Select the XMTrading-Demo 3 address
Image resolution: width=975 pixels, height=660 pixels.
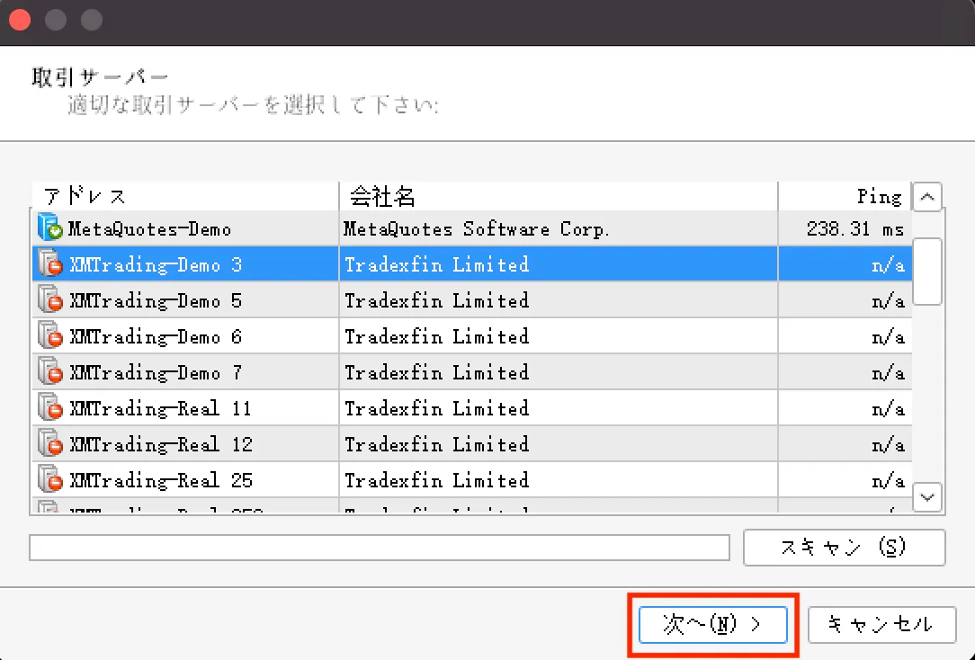tap(156, 265)
